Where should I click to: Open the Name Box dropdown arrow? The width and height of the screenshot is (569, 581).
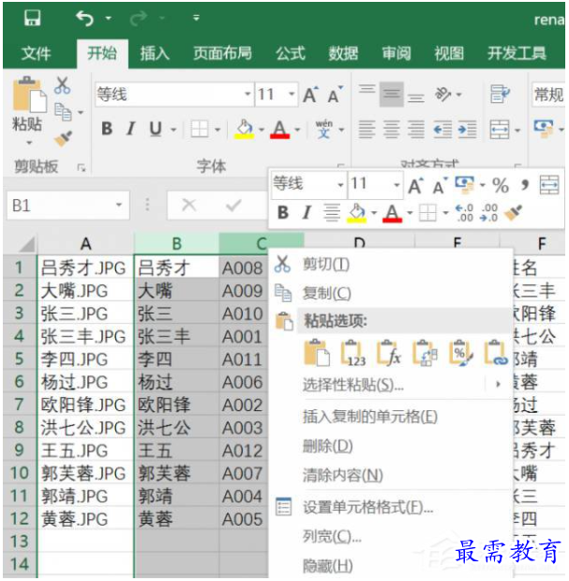coord(119,205)
